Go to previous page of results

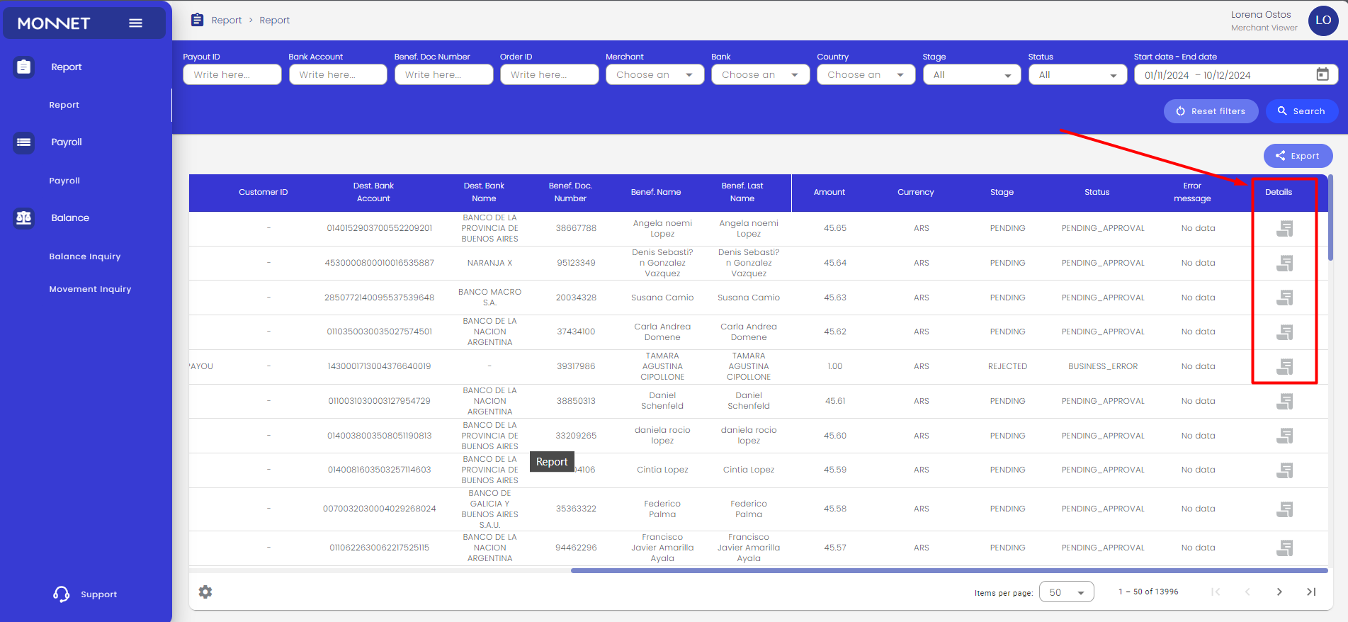(1247, 592)
